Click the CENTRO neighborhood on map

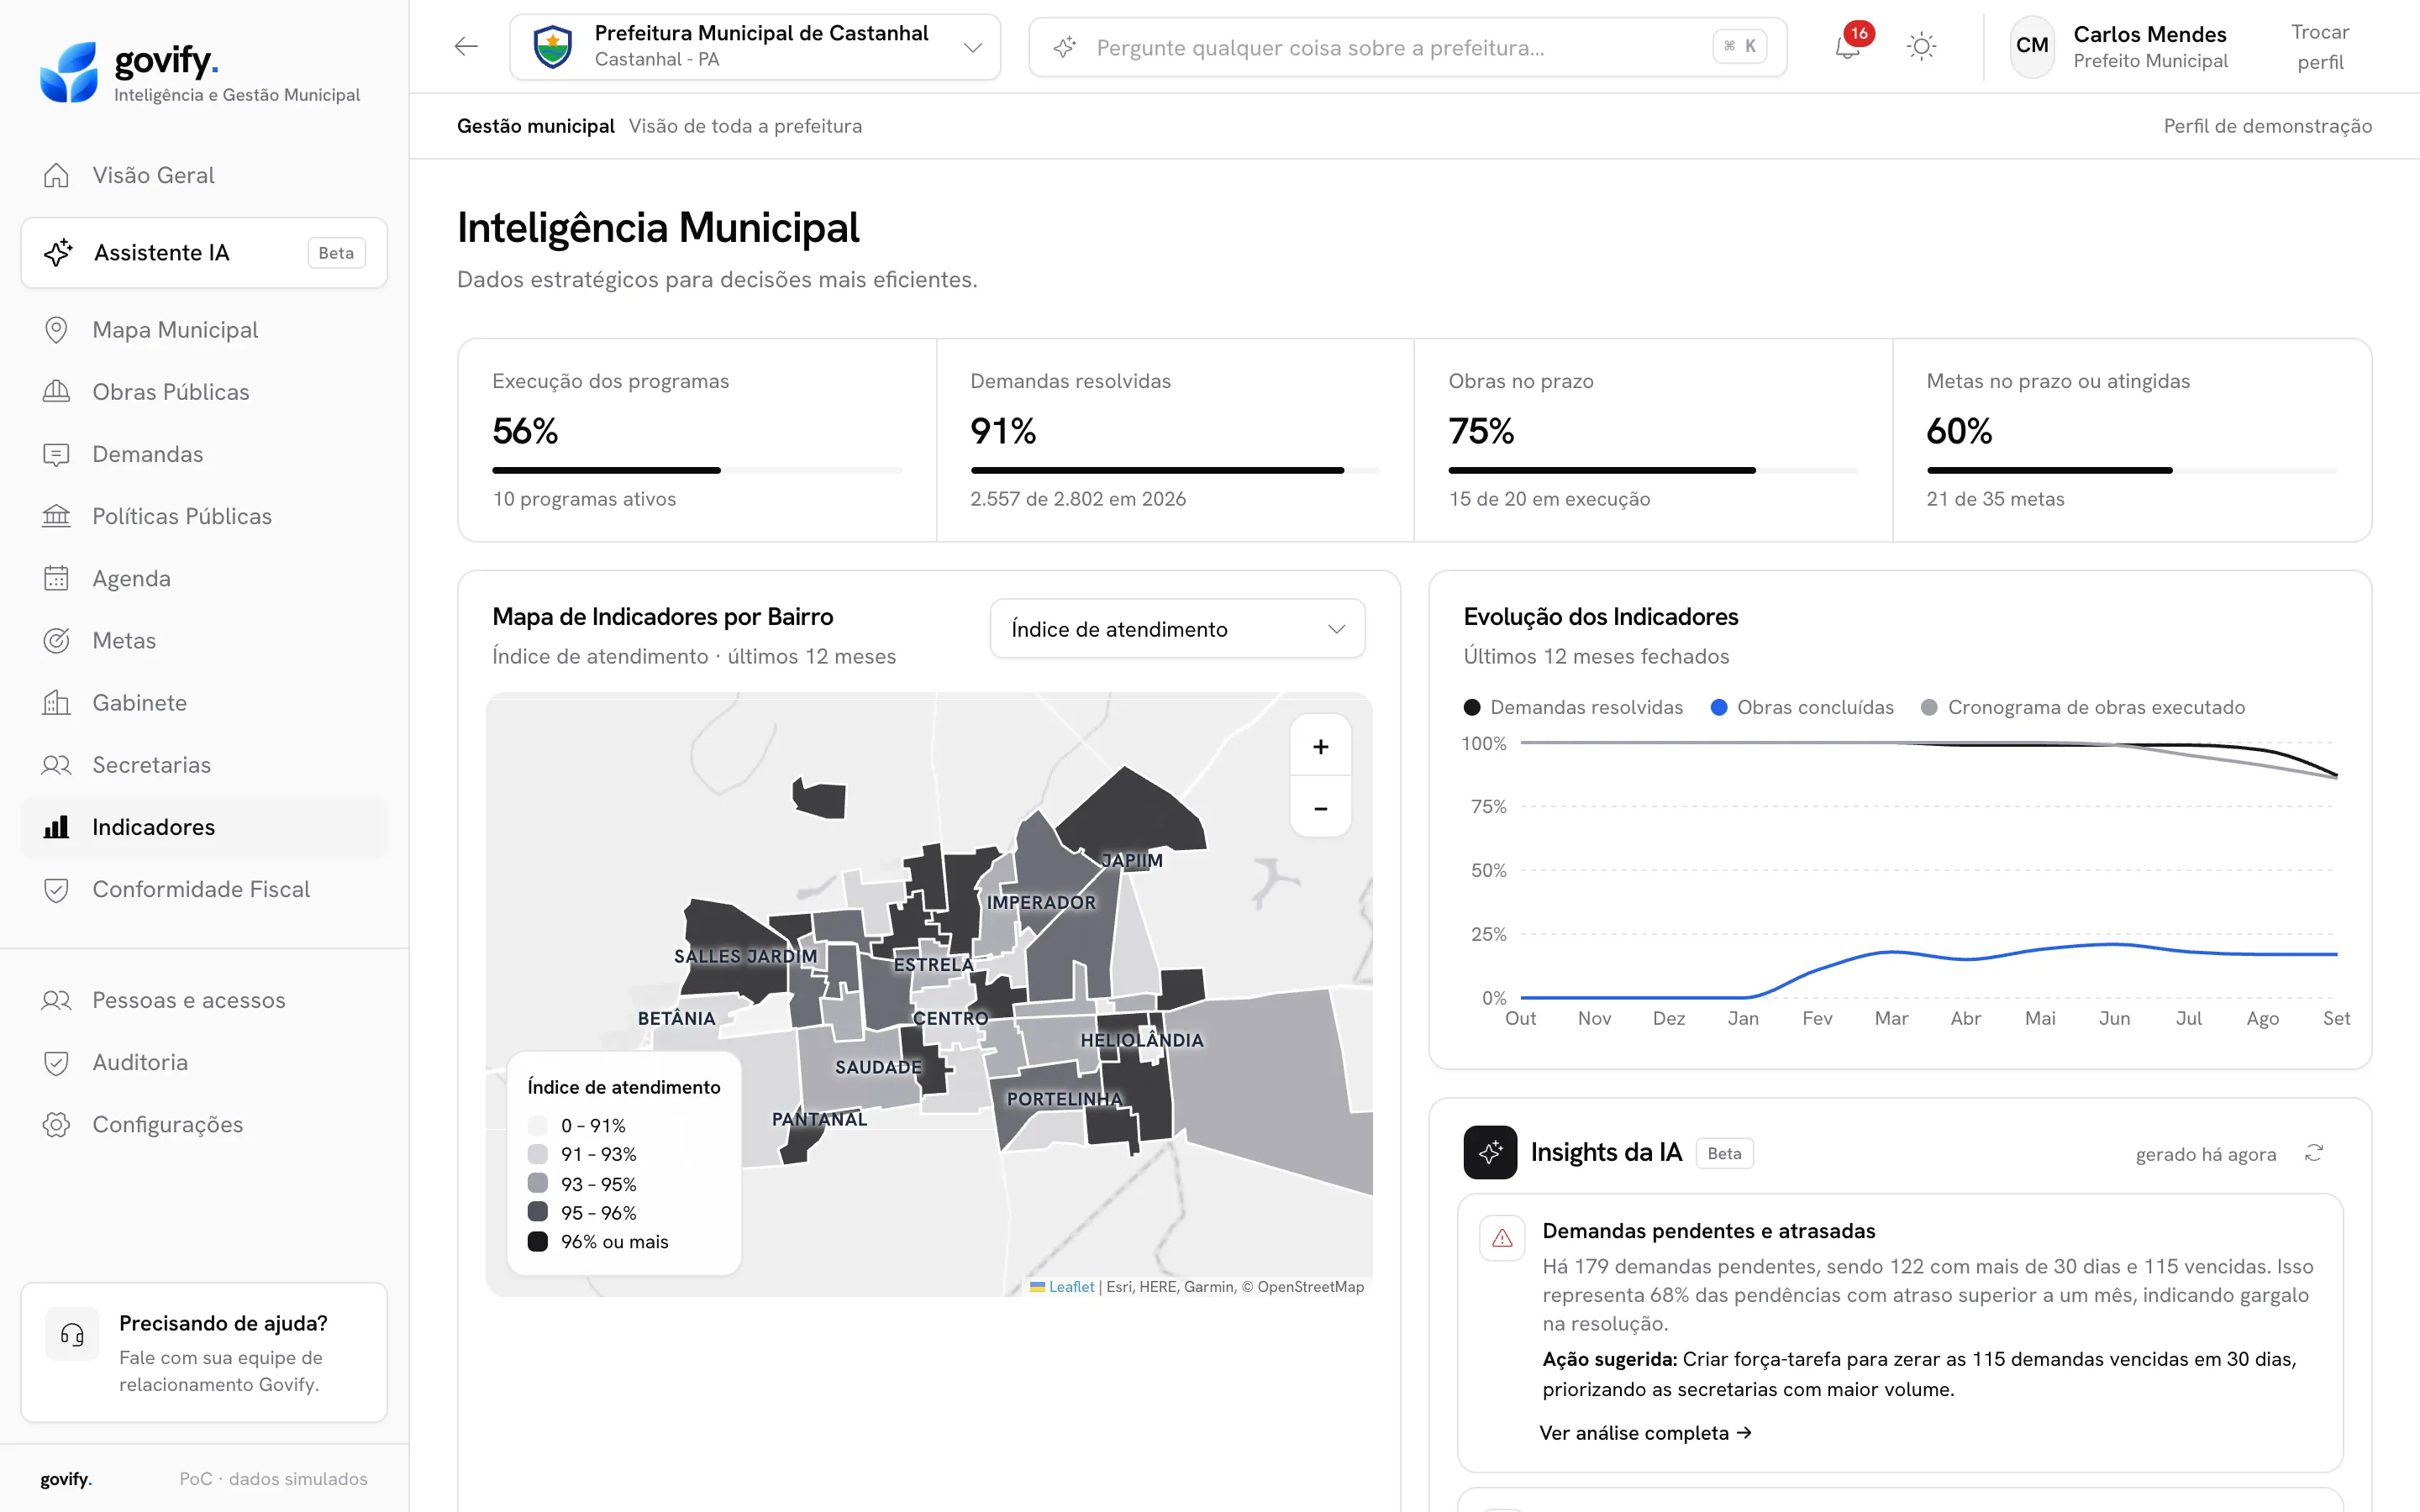[950, 1018]
